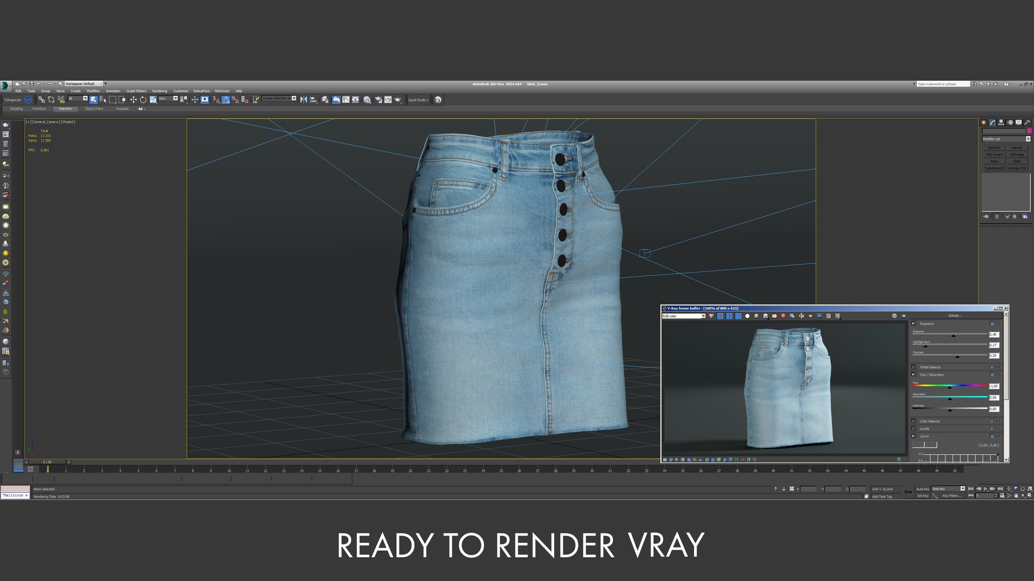
Task: Enable the Color Balance checkbox
Action: (x=913, y=421)
